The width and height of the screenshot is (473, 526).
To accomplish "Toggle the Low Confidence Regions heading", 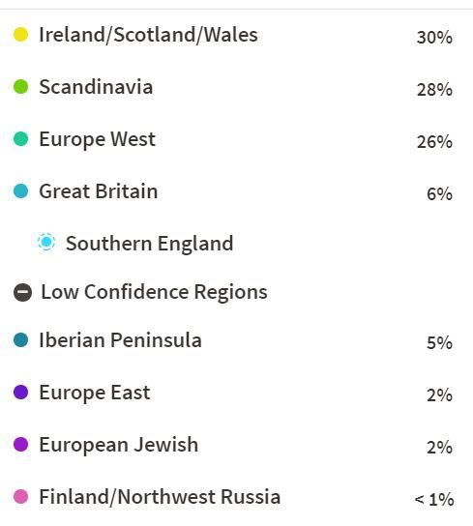I will point(154,292).
